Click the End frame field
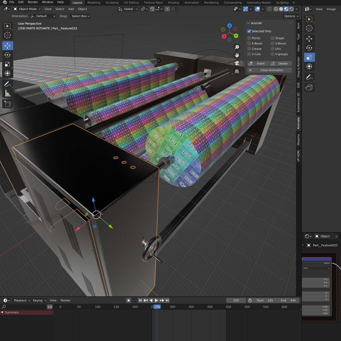 pos(288,300)
